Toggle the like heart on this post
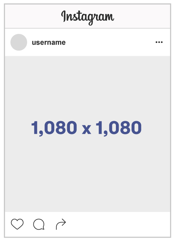 click(17, 224)
